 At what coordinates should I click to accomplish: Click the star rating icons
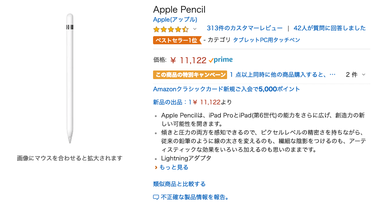pos(171,29)
